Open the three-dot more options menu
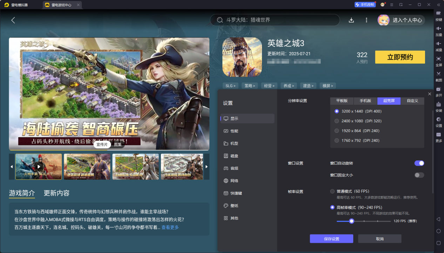Screen dimensions: 444x253 [x=366, y=20]
